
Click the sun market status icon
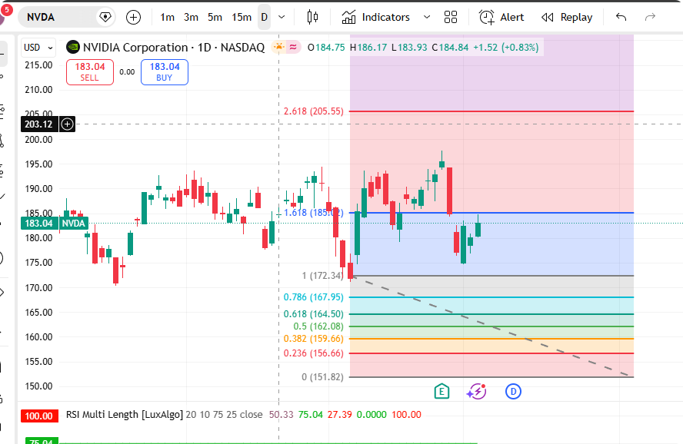(x=278, y=47)
